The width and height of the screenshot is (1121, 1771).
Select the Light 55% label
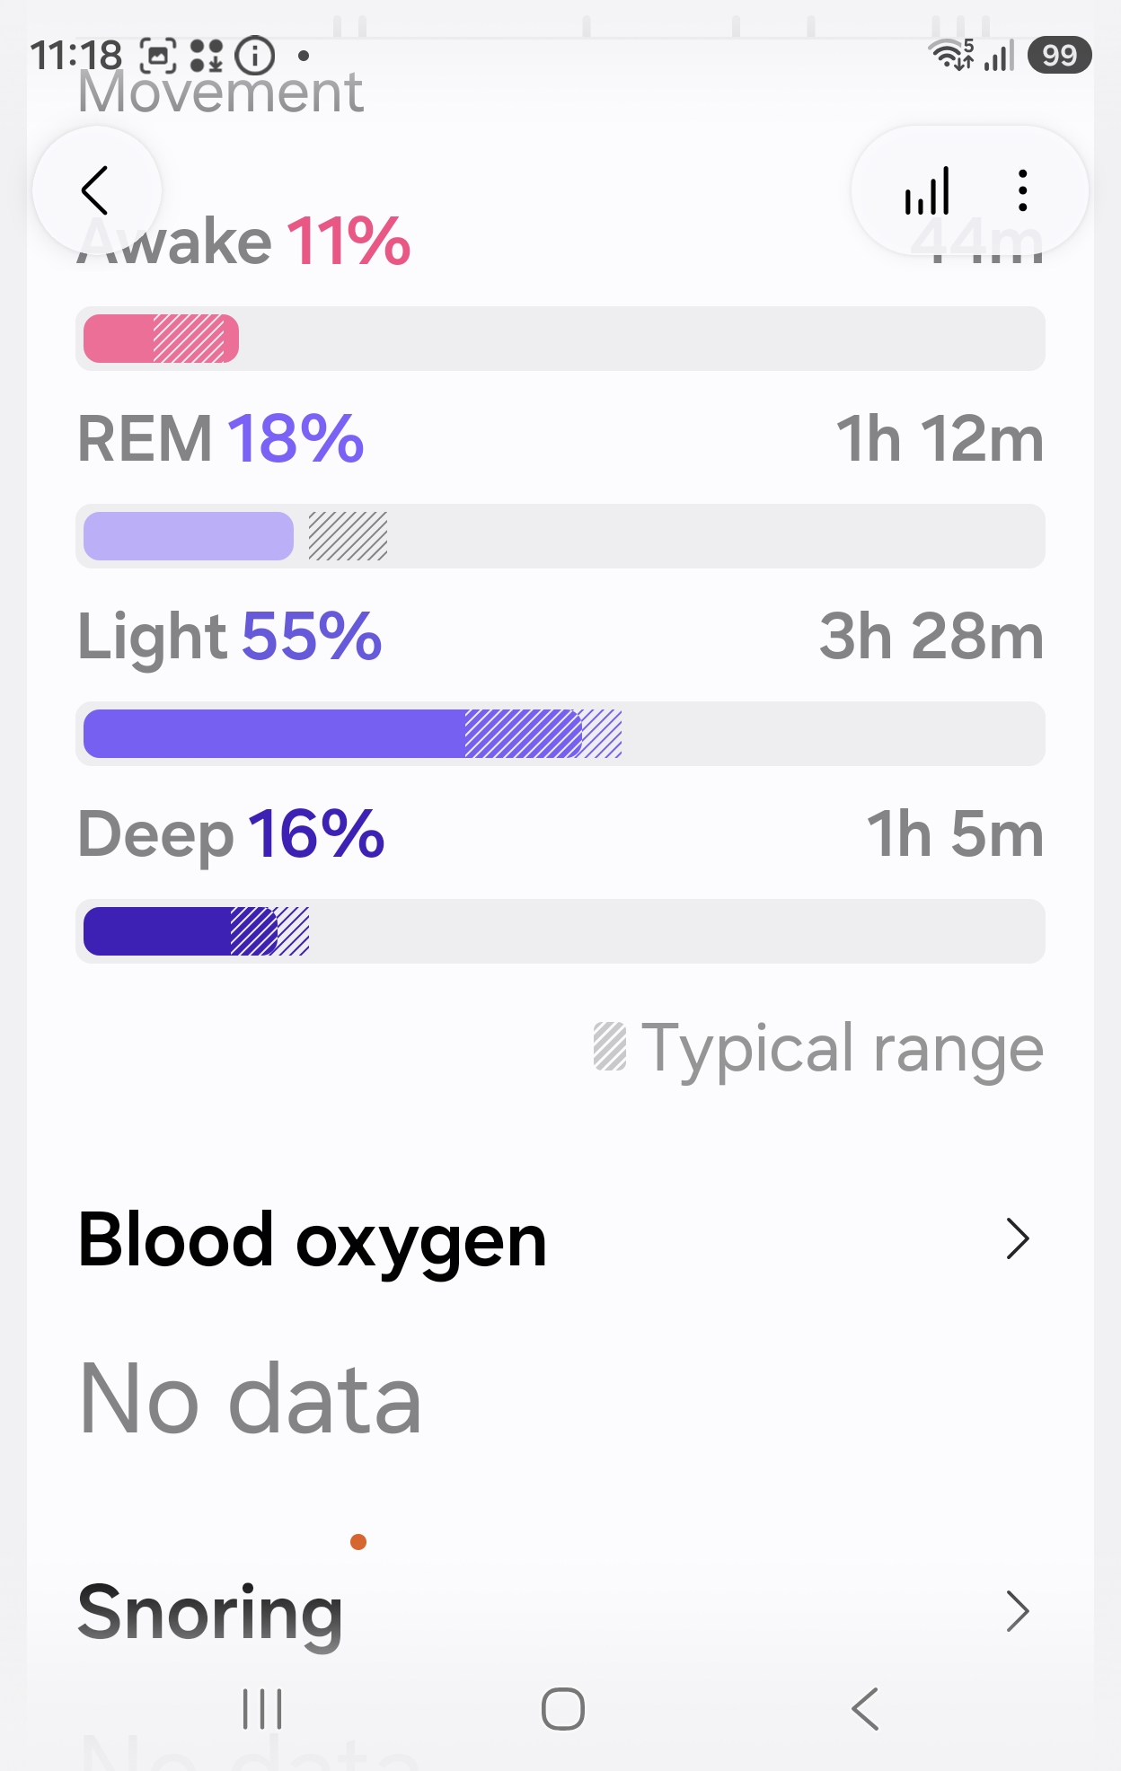point(230,637)
